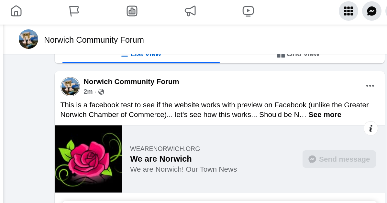Click the post author profile picture
Viewport: 387px width, 203px height.
70,87
